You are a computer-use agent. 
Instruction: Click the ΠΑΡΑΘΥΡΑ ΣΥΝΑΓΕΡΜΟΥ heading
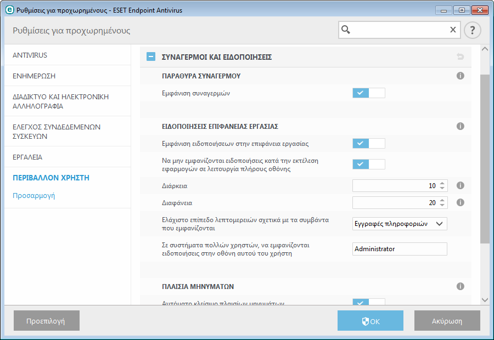tap(201, 76)
